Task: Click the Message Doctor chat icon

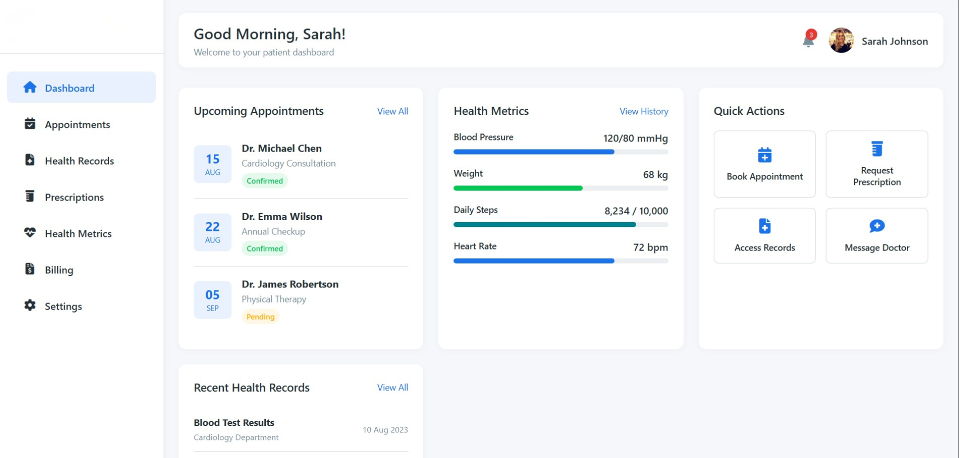Action: (x=877, y=225)
